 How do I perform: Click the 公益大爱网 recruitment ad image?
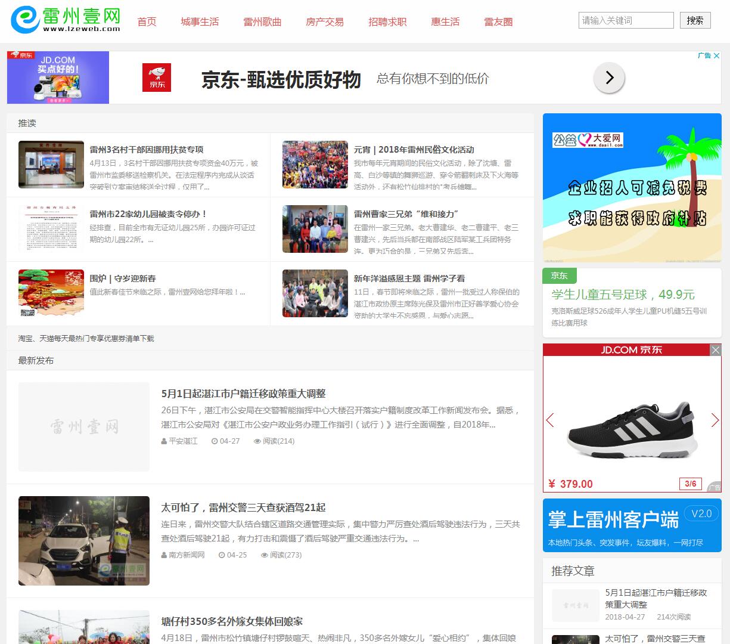(x=632, y=188)
